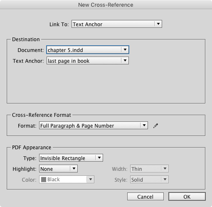This screenshot has width=212, height=207.
Task: Expand the cross-reference Format dropdown
Action: (x=94, y=126)
